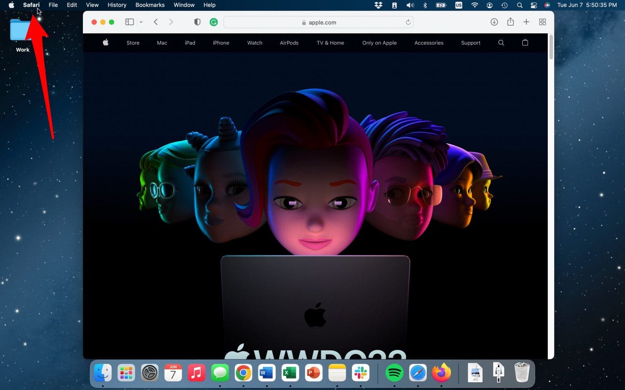Click the Grammarly extension icon
This screenshot has height=390, width=625.
(x=213, y=22)
